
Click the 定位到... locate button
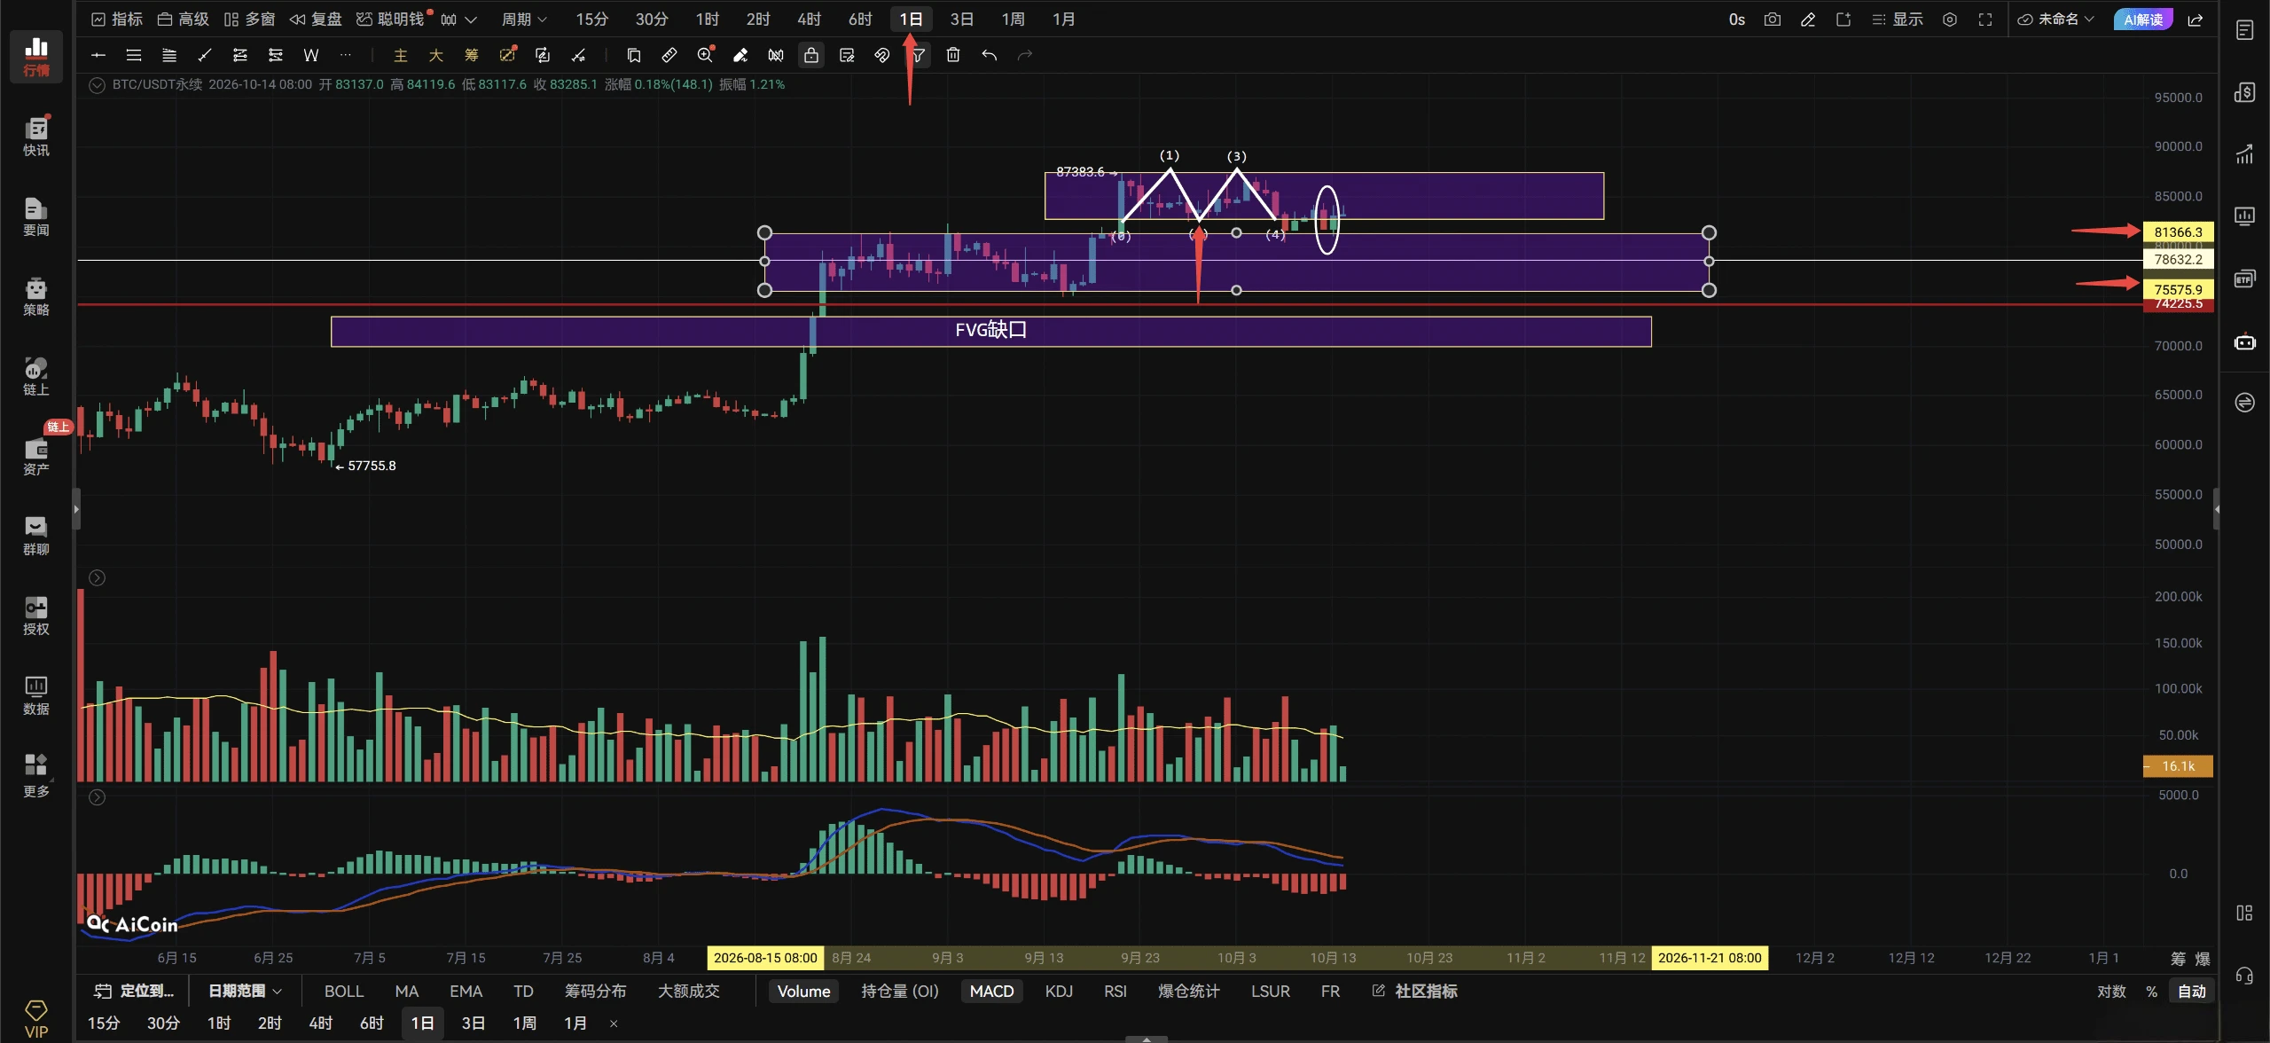(x=135, y=991)
